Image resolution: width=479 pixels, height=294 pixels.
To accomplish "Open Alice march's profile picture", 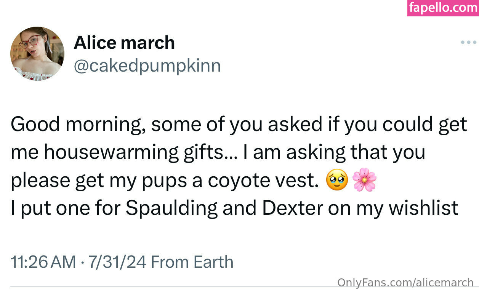I will tap(37, 54).
